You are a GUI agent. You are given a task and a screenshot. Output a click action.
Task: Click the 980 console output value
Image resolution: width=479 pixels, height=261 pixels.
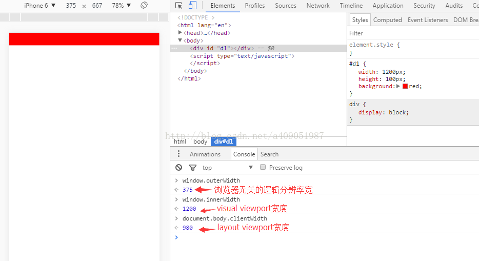pyautogui.click(x=188, y=228)
